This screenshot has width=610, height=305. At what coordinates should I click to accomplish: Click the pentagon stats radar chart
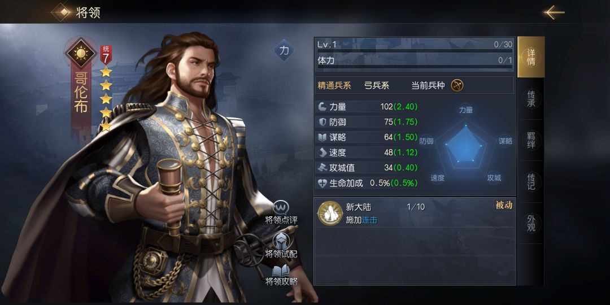coord(464,146)
